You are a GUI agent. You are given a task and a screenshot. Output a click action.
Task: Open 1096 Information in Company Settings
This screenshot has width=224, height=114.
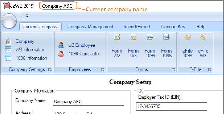click(8, 58)
